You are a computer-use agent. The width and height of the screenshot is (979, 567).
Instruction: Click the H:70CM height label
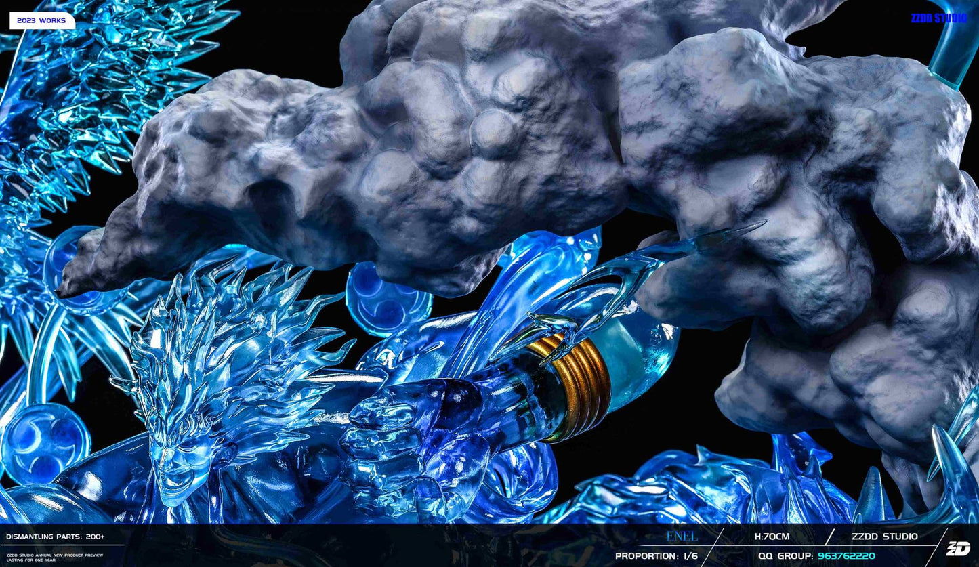point(772,537)
